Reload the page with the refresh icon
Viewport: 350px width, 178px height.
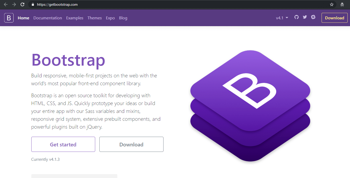click(22, 4)
